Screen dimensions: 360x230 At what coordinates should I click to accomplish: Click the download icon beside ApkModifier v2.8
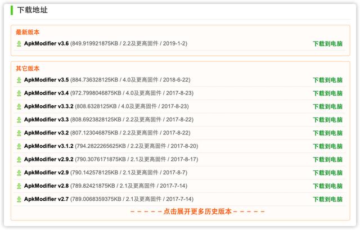[19, 186]
